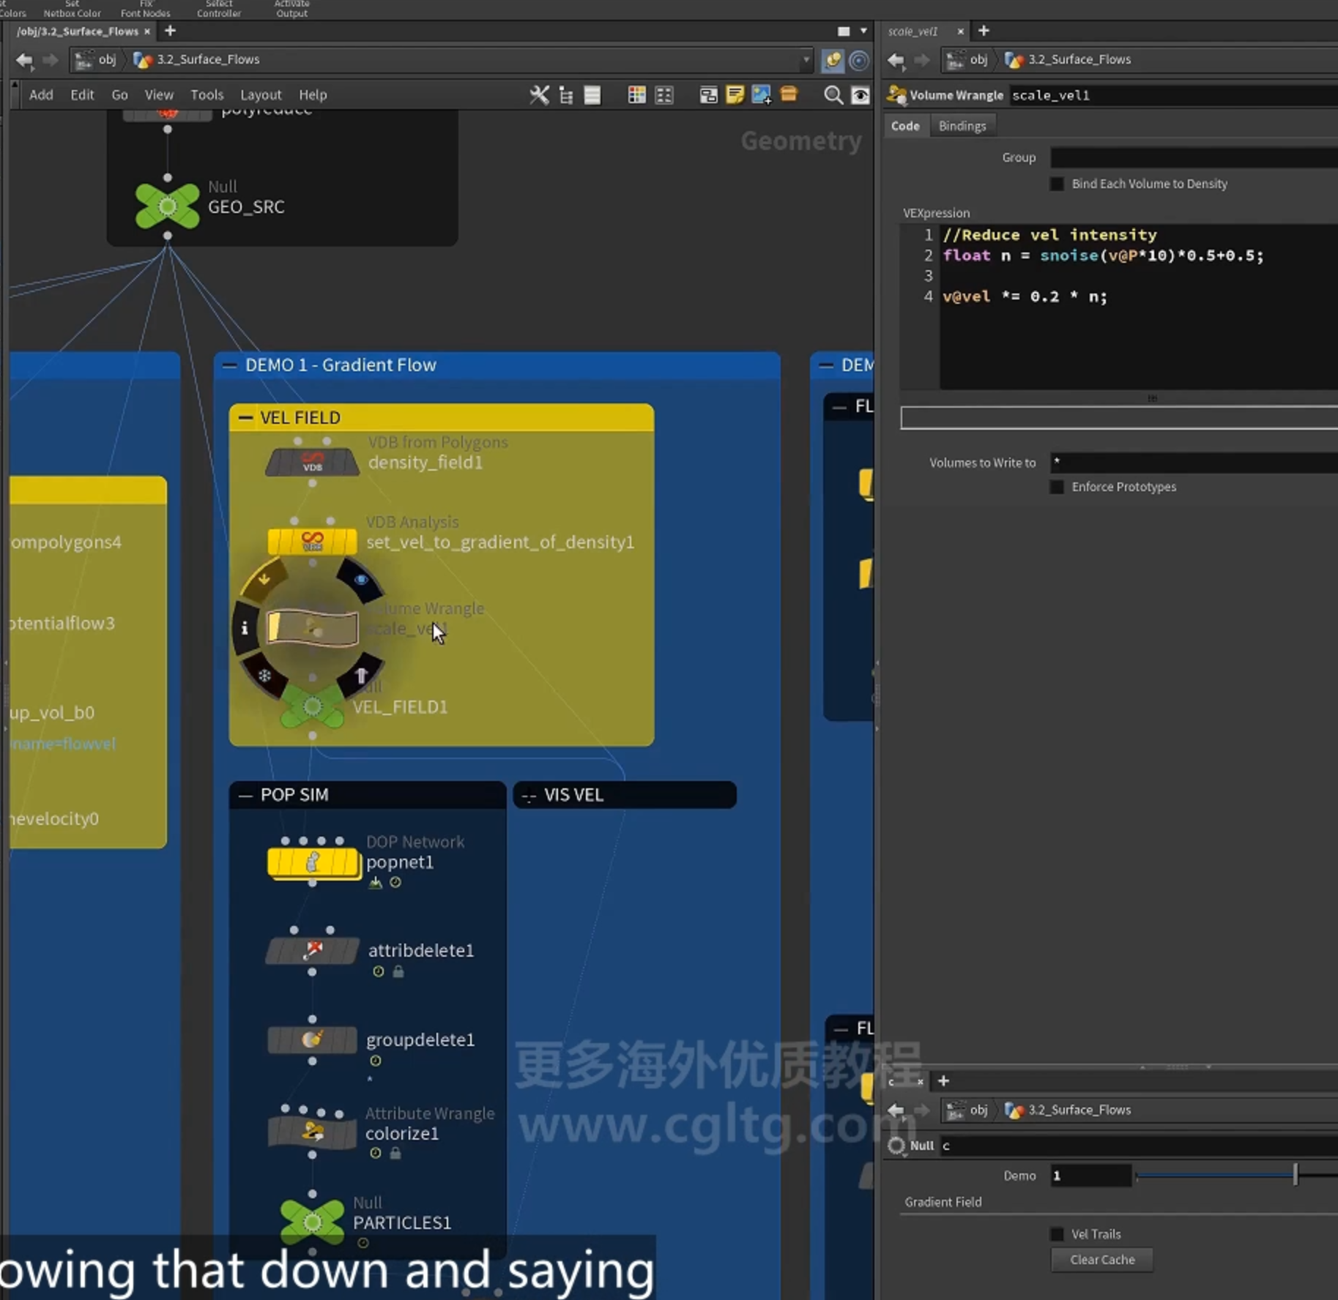Switch to the Bindings tab
Viewport: 1338px width, 1300px height.
coord(962,126)
